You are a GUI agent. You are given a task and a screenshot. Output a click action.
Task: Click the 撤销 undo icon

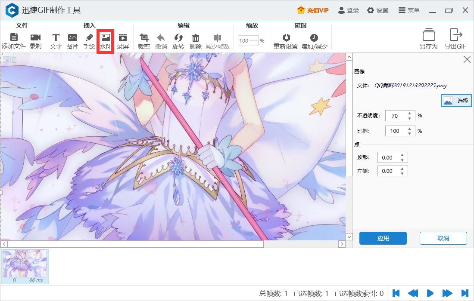(161, 37)
